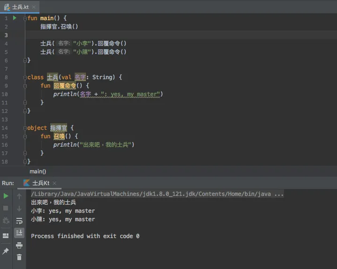The height and width of the screenshot is (269, 337).
Task: Click the fold end marker on line 17
Action: click(x=25, y=153)
